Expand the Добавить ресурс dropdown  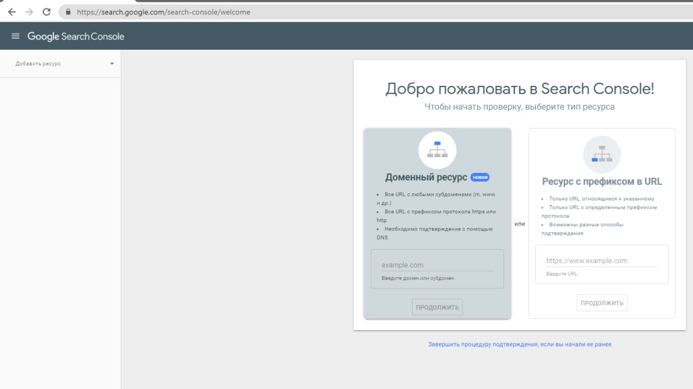coord(64,64)
